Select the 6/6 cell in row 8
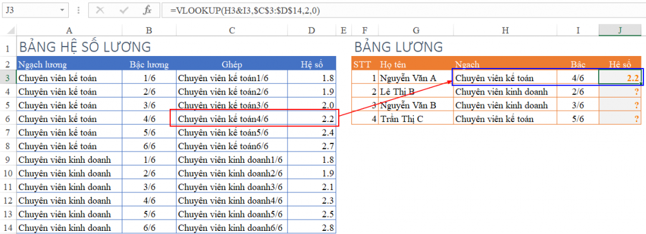 coord(149,146)
